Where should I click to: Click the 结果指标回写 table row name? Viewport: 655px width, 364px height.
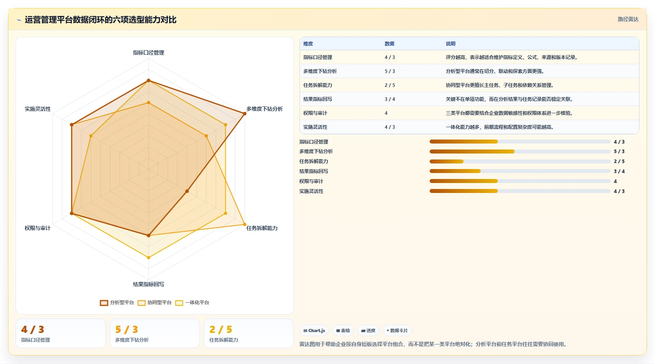click(x=318, y=99)
